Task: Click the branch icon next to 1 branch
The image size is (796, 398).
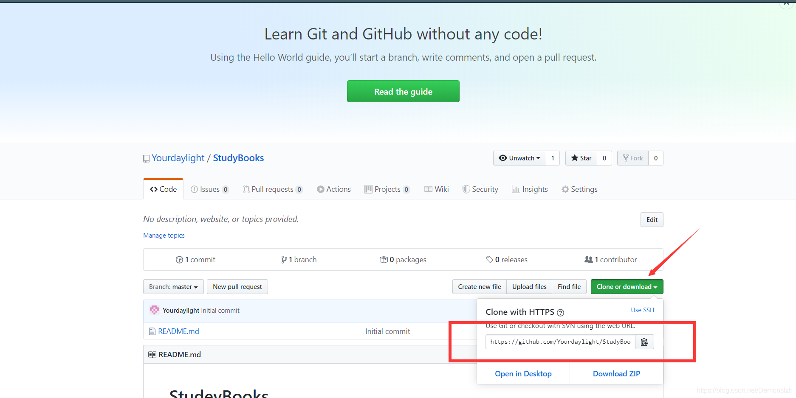Action: (284, 260)
